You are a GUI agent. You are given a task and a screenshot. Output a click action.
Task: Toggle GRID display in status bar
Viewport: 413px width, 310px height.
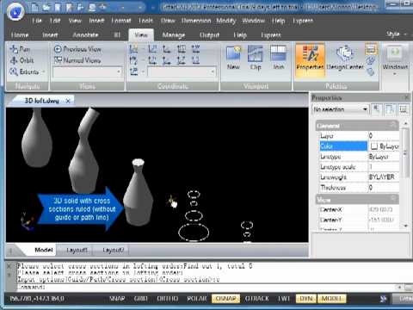(141, 299)
